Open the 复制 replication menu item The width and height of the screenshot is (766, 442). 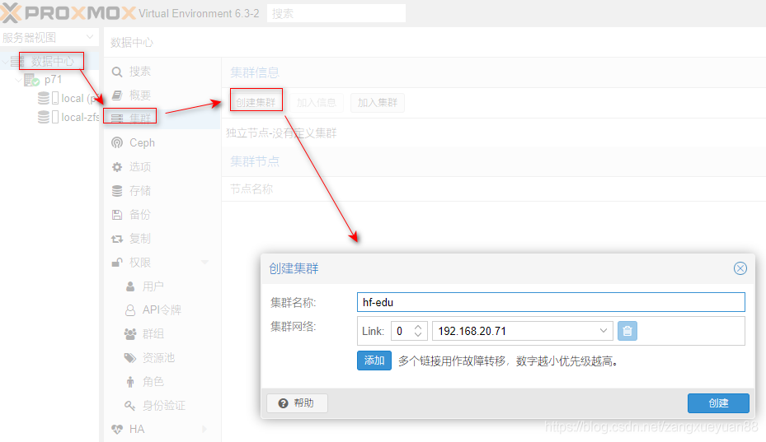click(162, 239)
